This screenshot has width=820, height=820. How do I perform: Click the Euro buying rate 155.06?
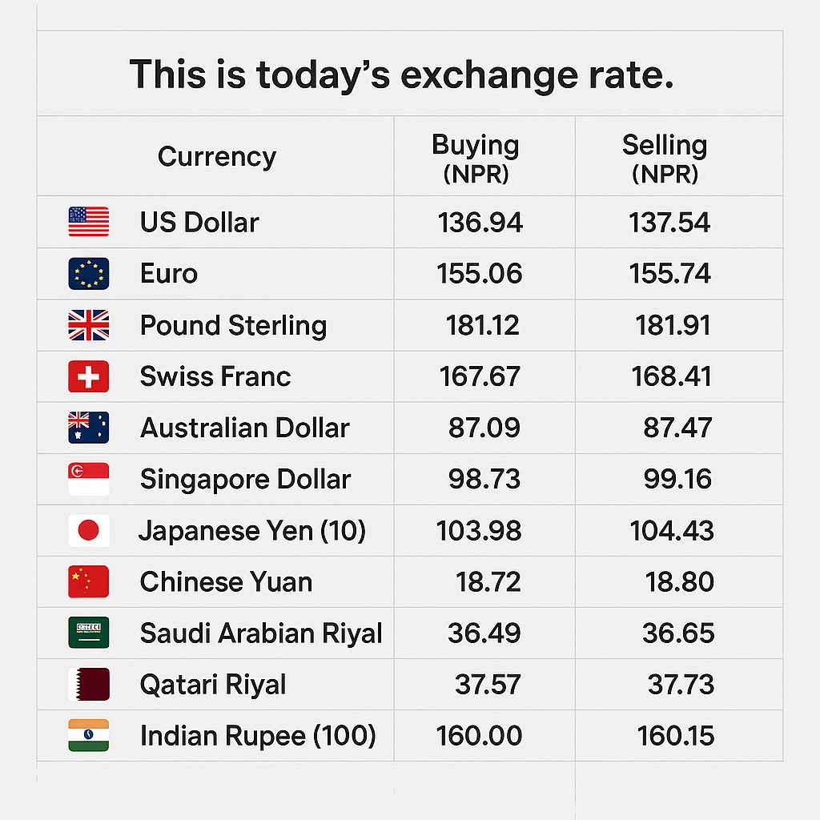click(x=480, y=274)
